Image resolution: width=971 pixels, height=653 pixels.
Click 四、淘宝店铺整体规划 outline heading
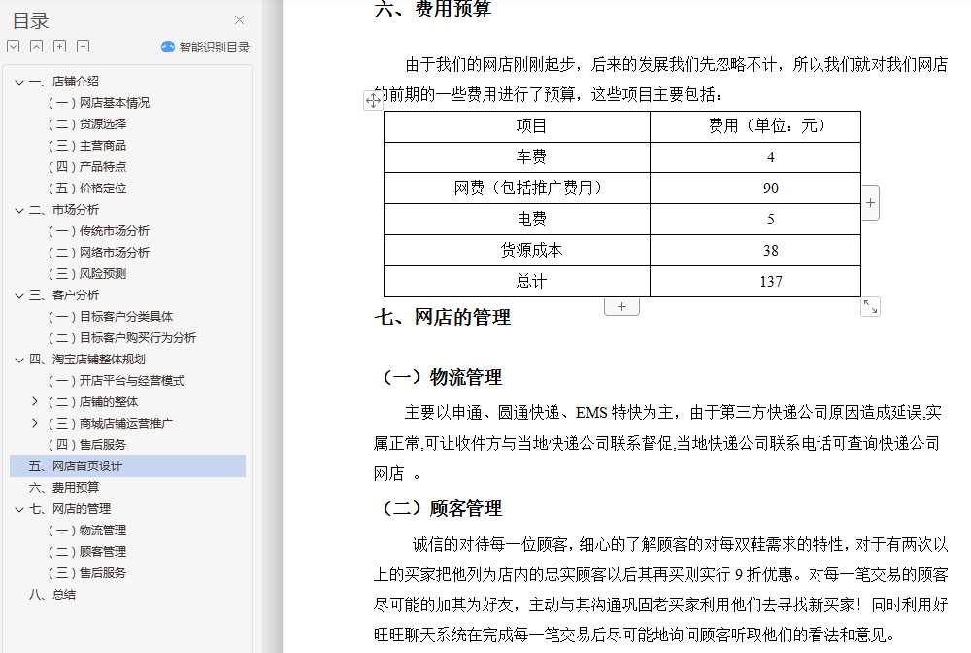click(x=86, y=360)
